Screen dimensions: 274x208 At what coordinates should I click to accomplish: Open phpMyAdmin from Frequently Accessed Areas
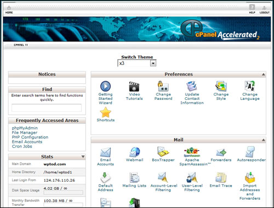coord(25,128)
